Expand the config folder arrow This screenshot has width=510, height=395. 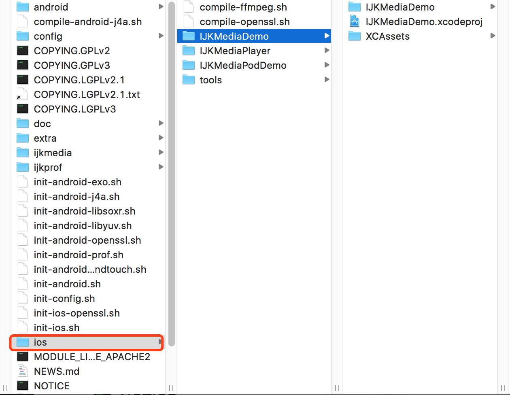161,36
